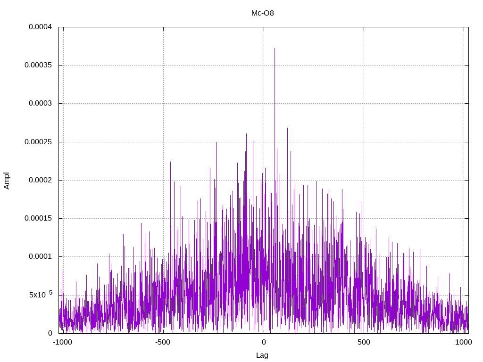
Task: Select the y-axis label Ampl
Action: (7, 181)
